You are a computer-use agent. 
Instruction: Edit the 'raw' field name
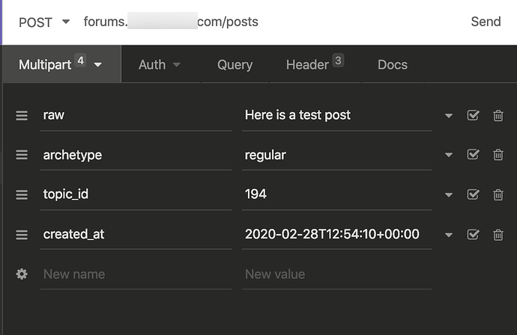(136, 115)
